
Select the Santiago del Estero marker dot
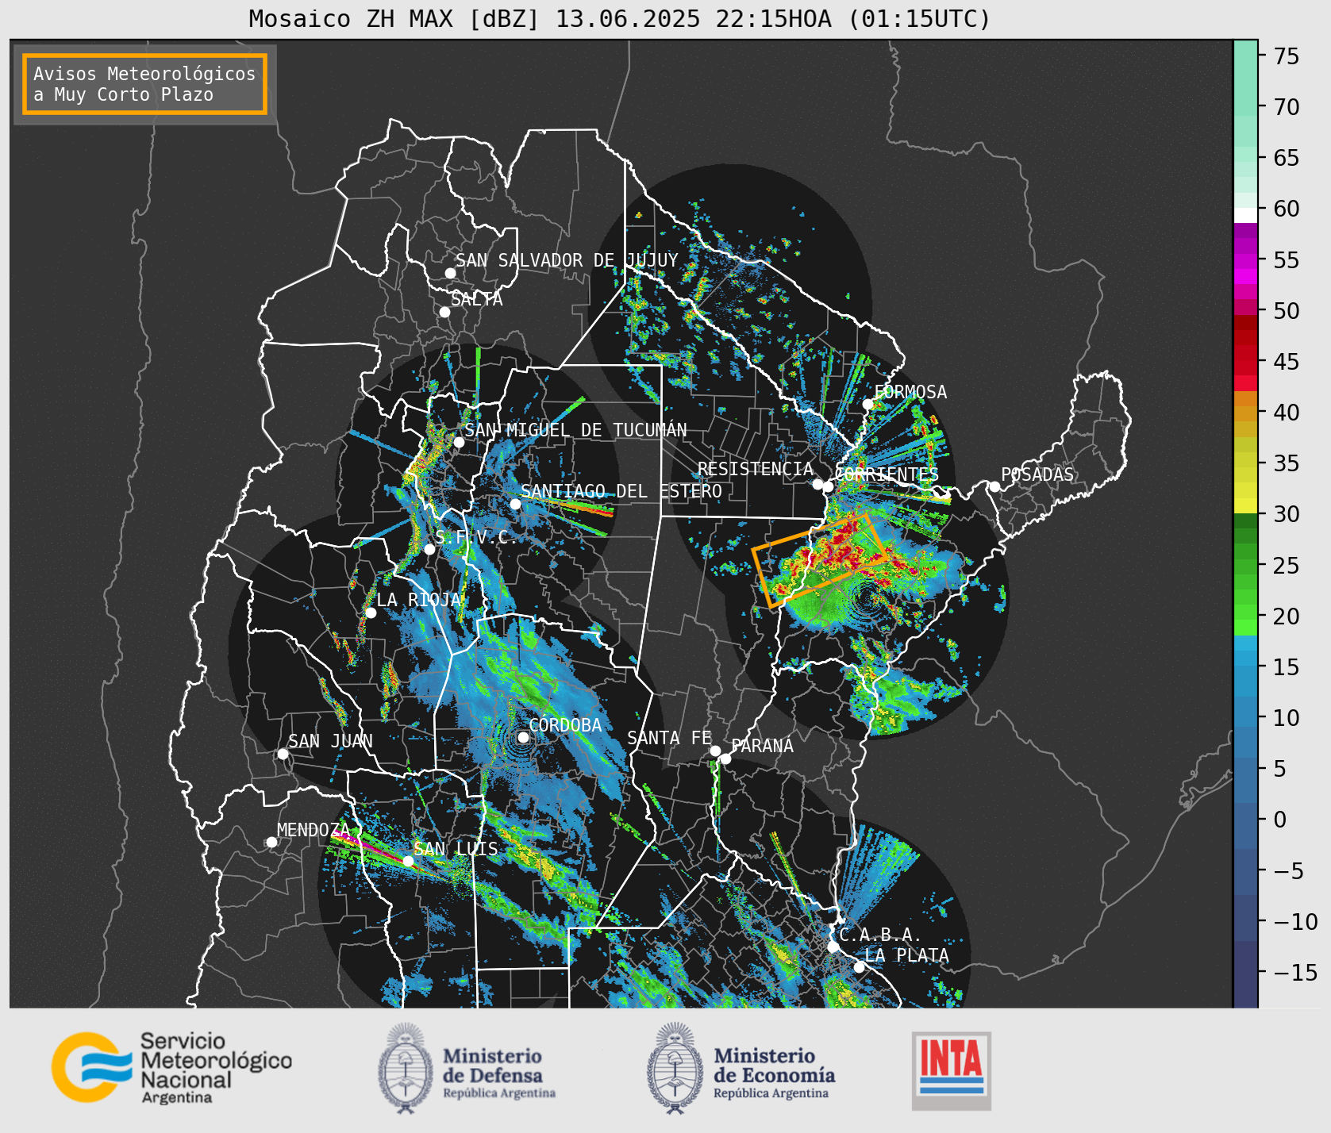point(515,504)
